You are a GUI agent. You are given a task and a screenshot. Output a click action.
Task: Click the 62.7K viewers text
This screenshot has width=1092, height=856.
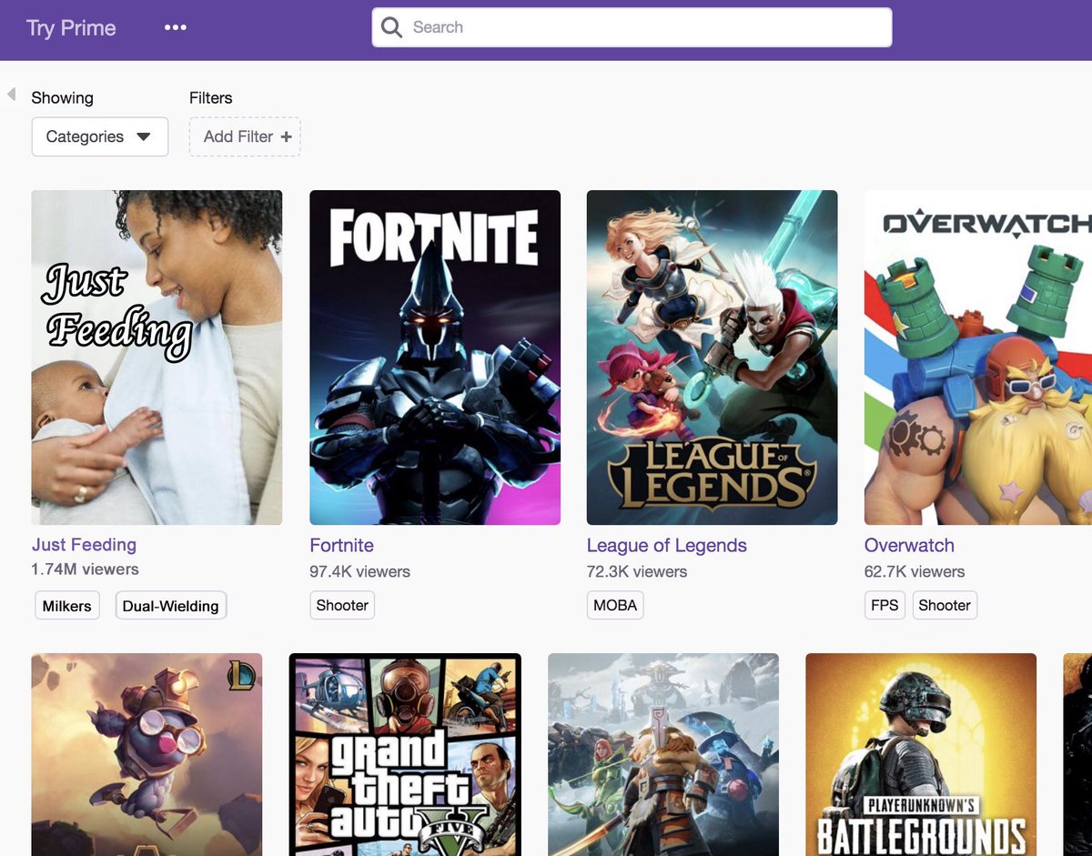tap(915, 572)
